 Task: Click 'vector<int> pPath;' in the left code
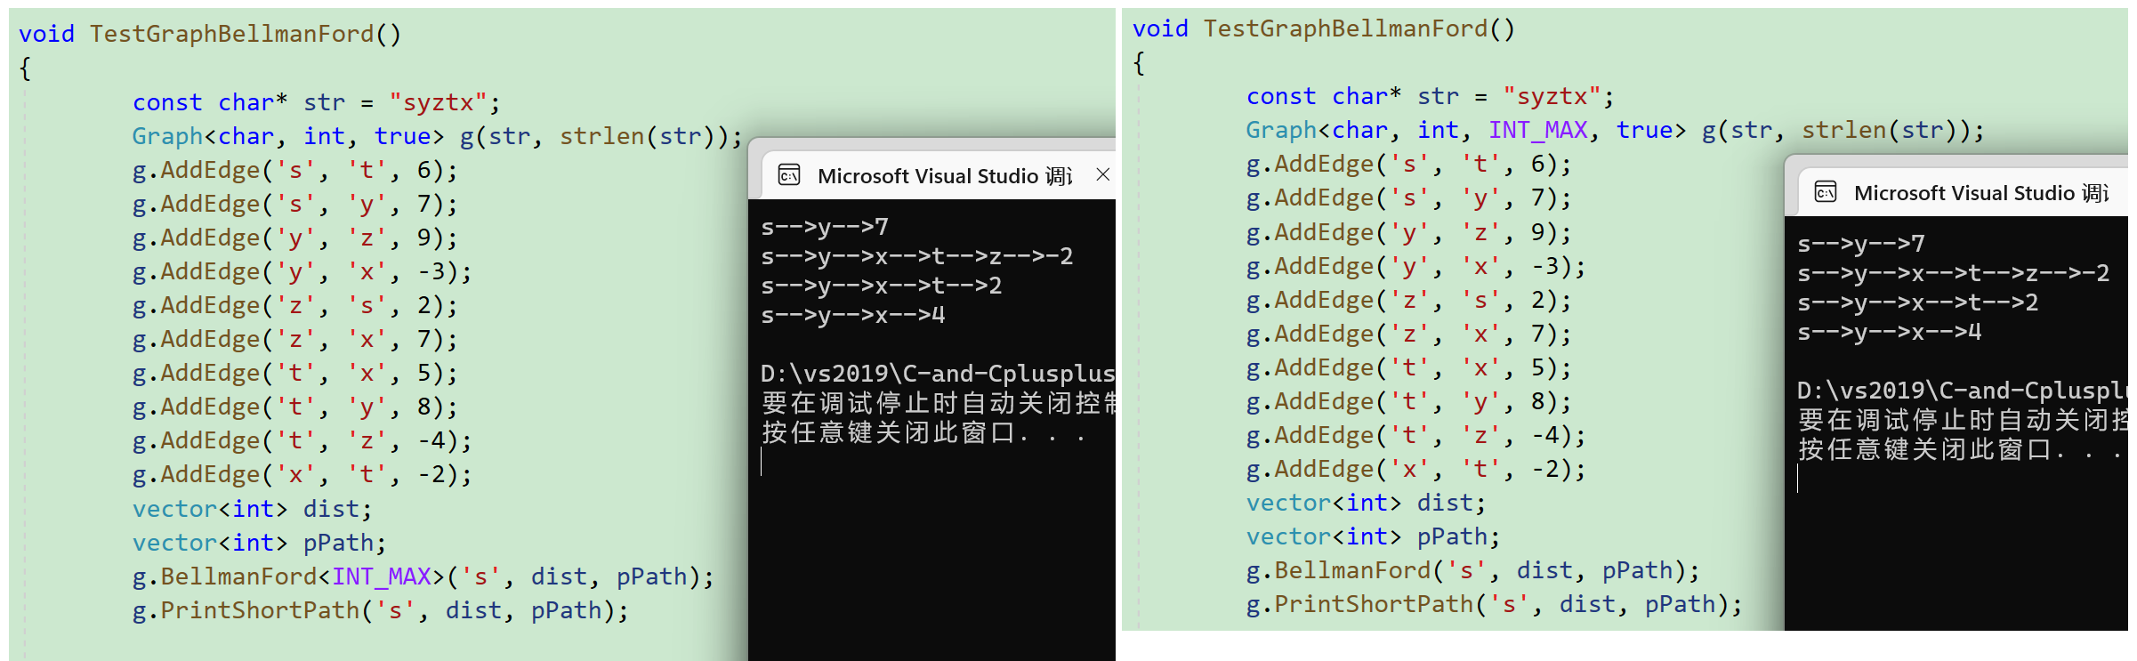(x=260, y=543)
